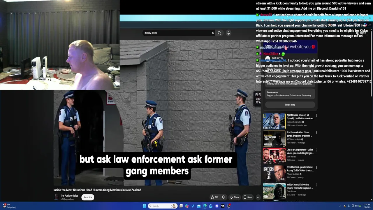
Task: Like the video with 316 likes
Action: (x=214, y=197)
